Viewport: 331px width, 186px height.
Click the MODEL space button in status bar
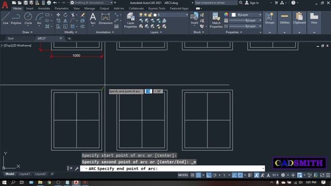183,175
